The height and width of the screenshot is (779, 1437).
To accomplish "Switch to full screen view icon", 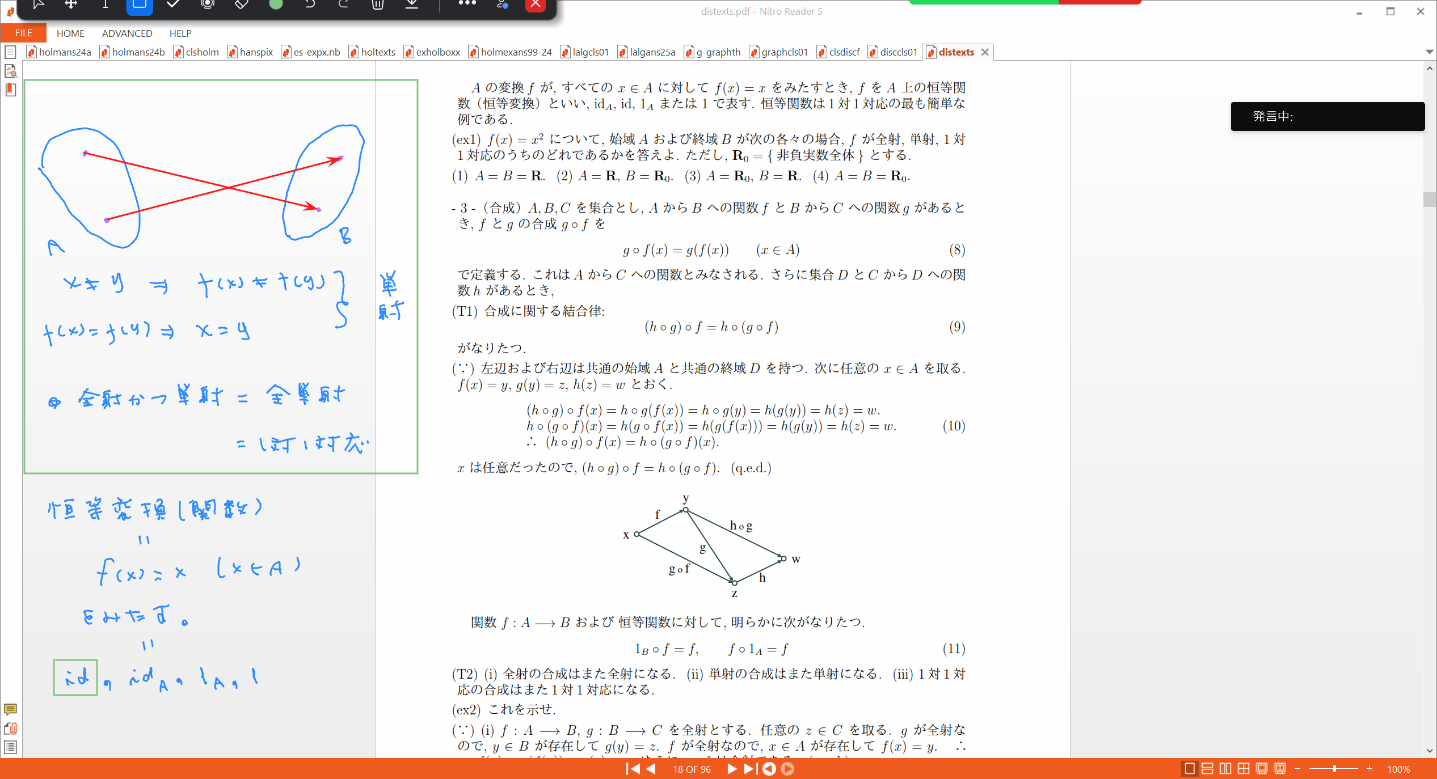I will pos(1262,769).
